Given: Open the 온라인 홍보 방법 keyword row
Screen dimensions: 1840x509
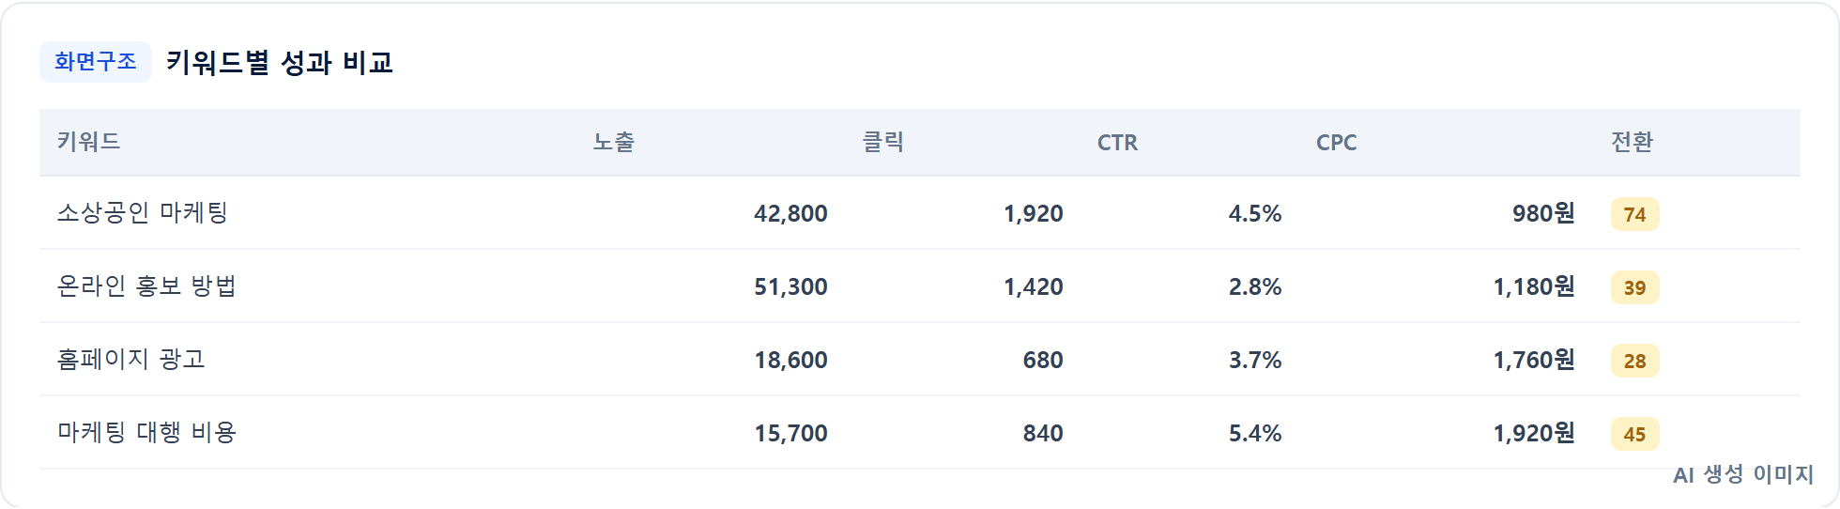Looking at the screenshot, I should coord(920,286).
